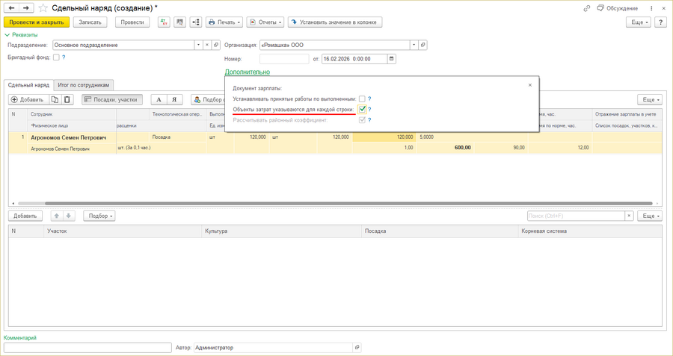Uncheck Объекты затрат указываются для каждой строки
This screenshot has width=673, height=356.
point(362,109)
